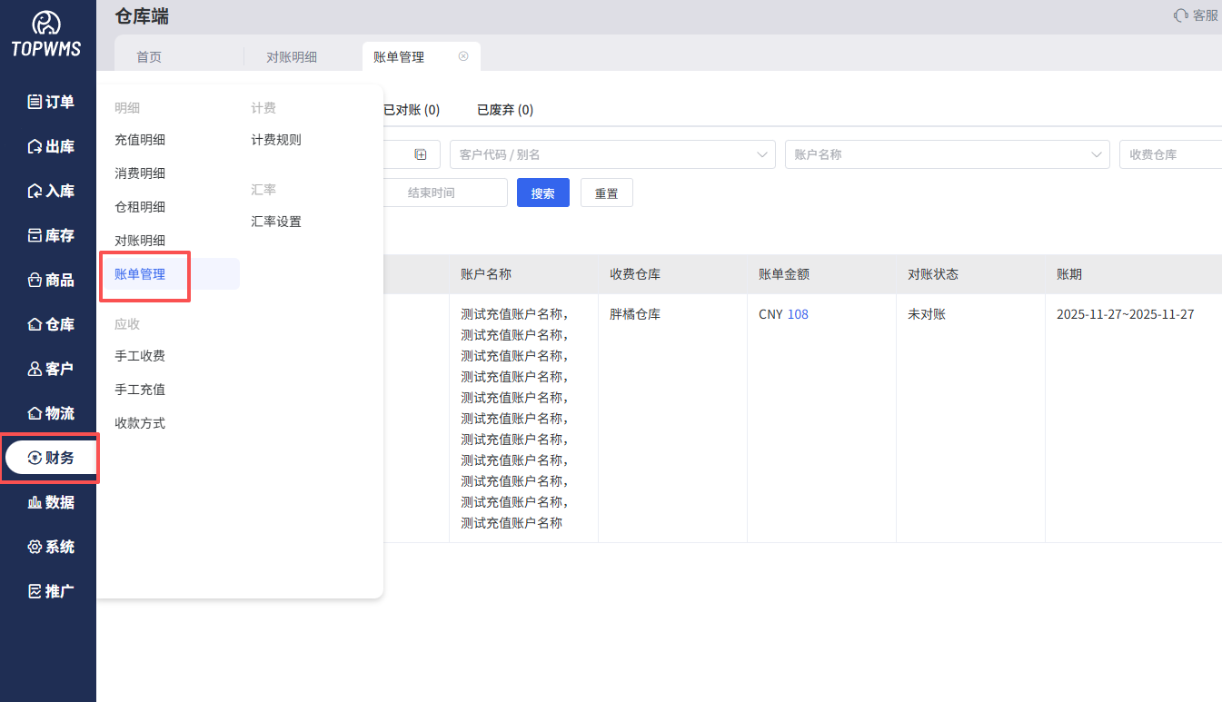
Task: Open the 入库 inbound sidebar icon
Action: point(35,191)
